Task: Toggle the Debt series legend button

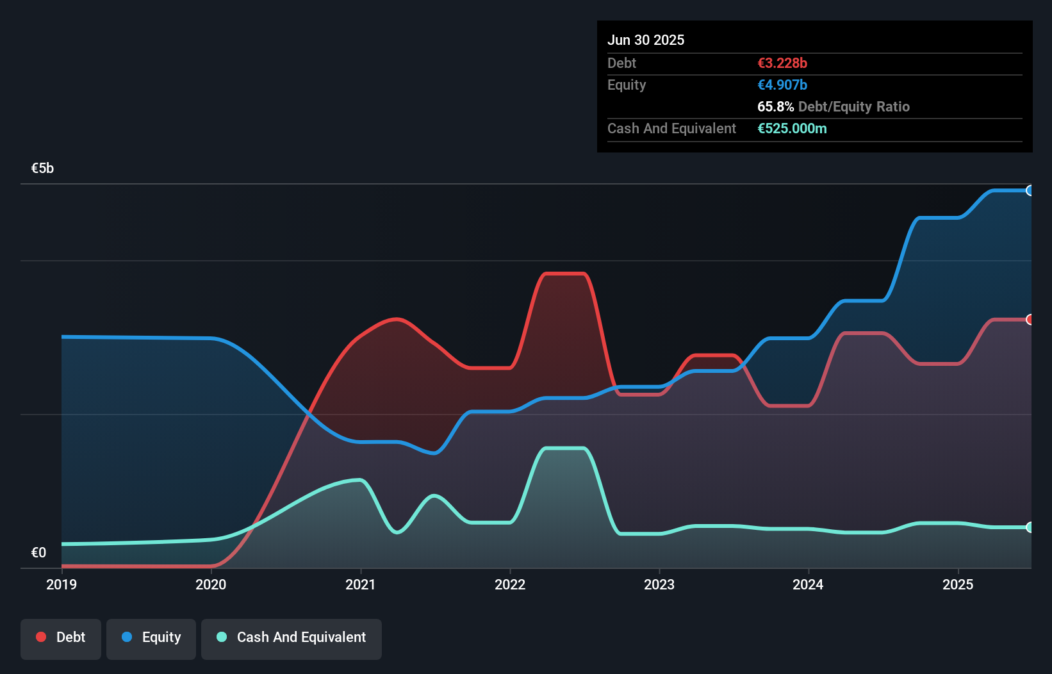Action: pyautogui.click(x=61, y=639)
